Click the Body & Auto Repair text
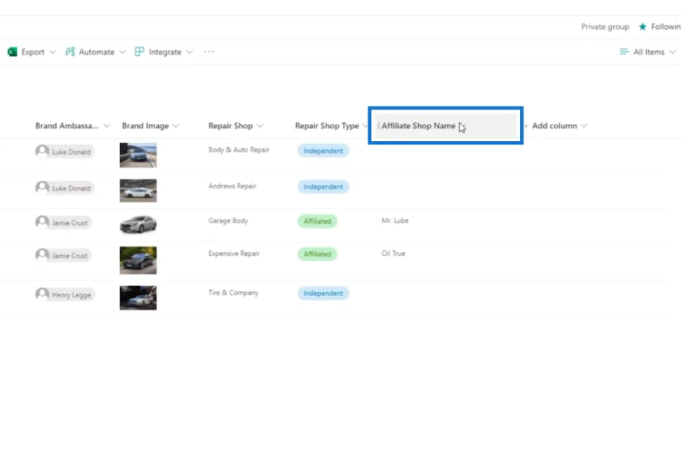681x454 pixels. pyautogui.click(x=239, y=150)
